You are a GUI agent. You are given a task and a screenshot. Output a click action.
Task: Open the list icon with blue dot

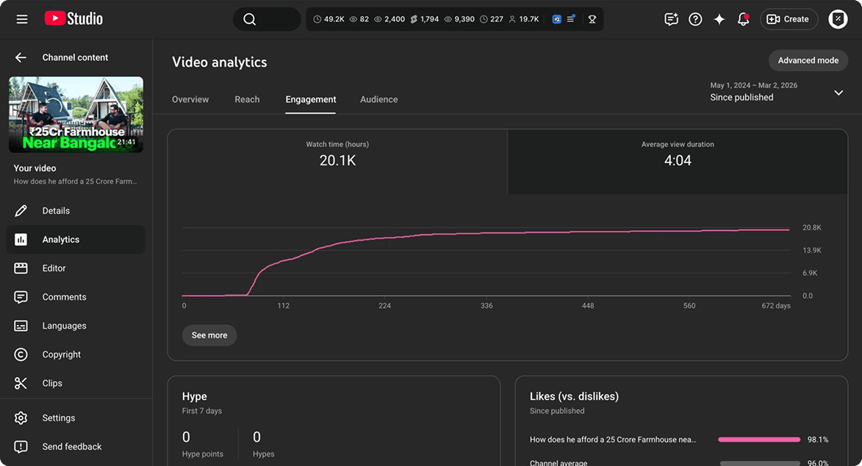coord(571,19)
